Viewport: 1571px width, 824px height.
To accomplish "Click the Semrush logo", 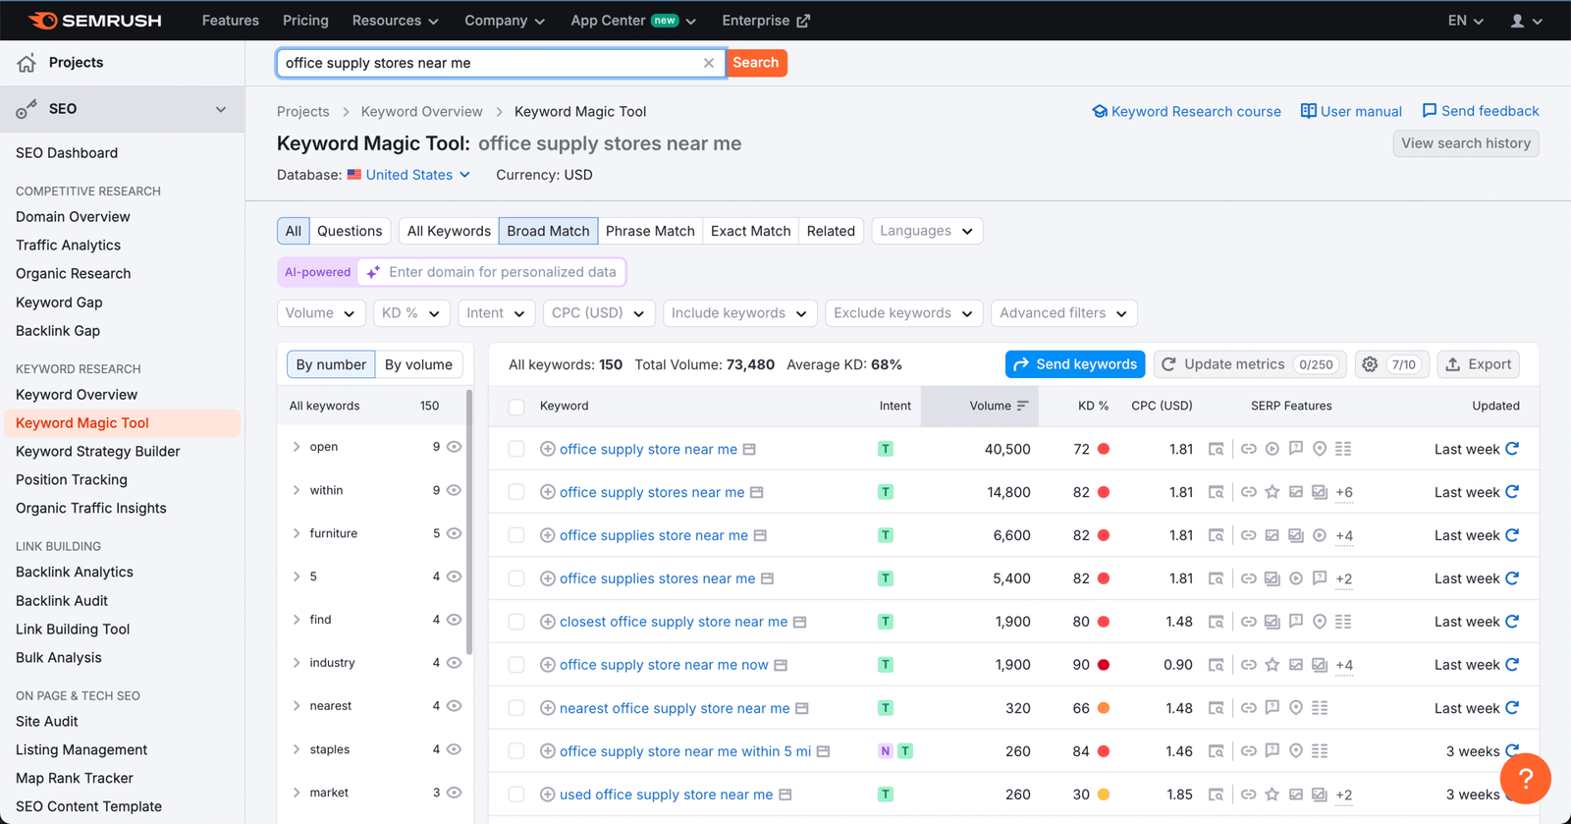I will [94, 21].
